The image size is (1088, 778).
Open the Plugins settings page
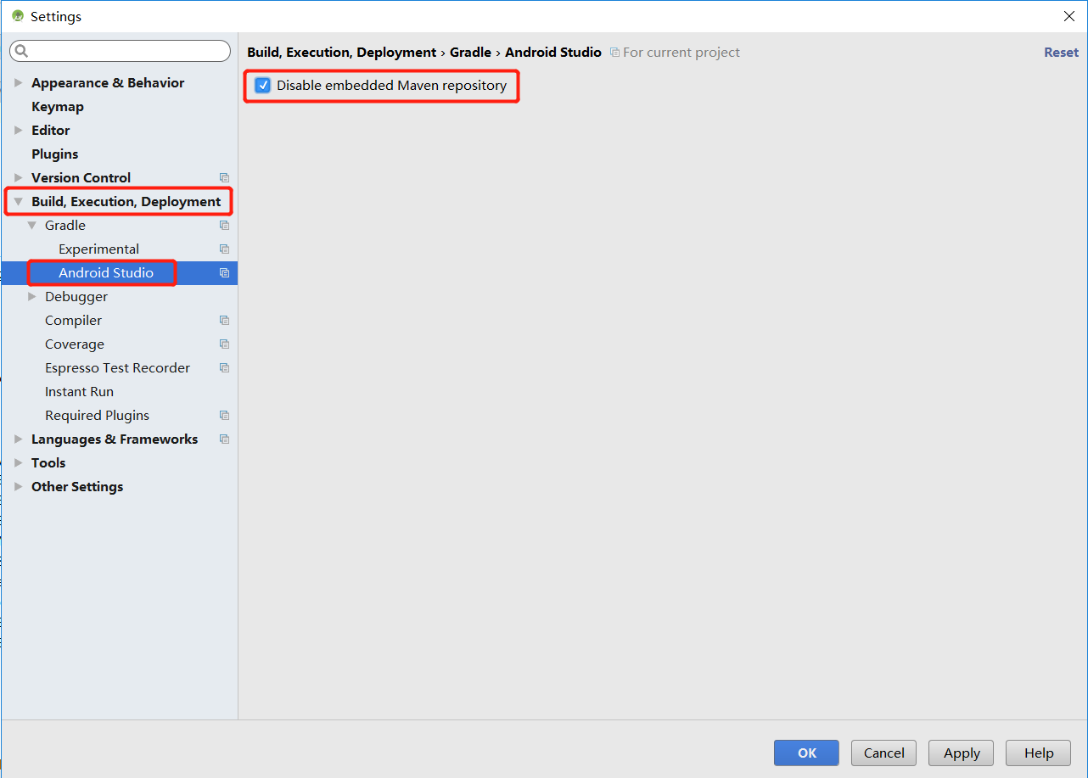[x=55, y=154]
